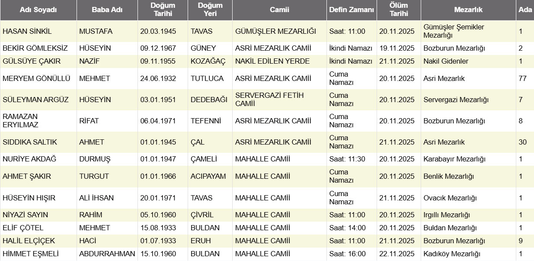
Task: Click the 'Mezarlık' column header
Action: point(468,10)
